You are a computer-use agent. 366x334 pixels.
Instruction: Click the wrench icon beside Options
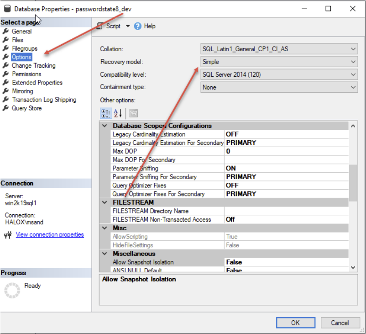[5, 57]
